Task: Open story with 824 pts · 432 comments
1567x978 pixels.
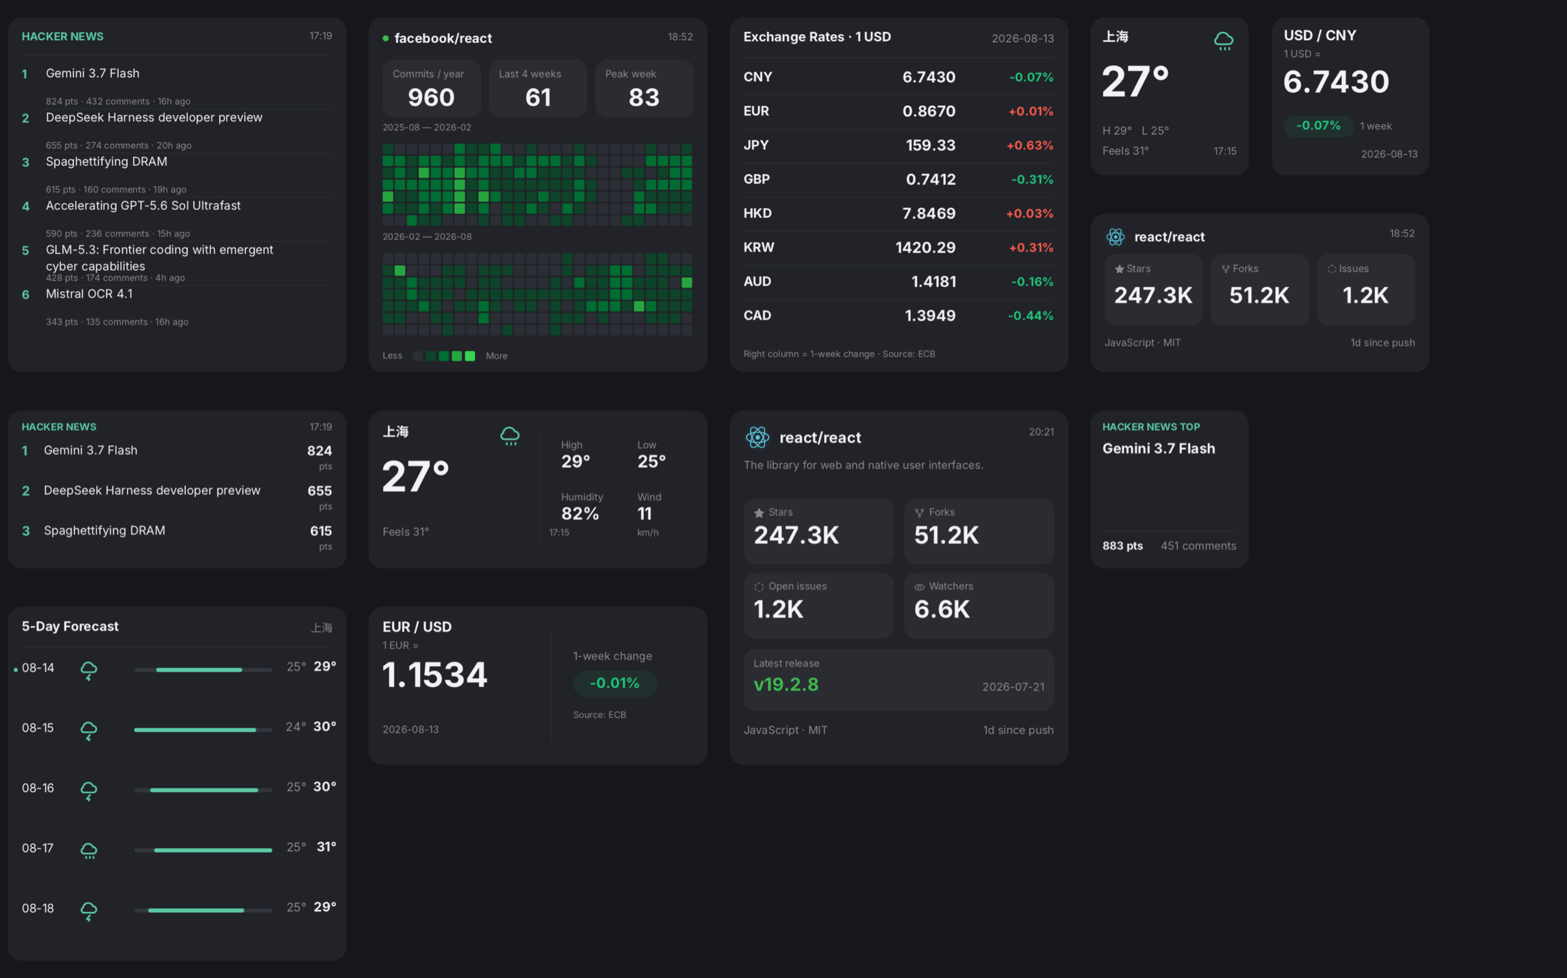Action: (92, 73)
